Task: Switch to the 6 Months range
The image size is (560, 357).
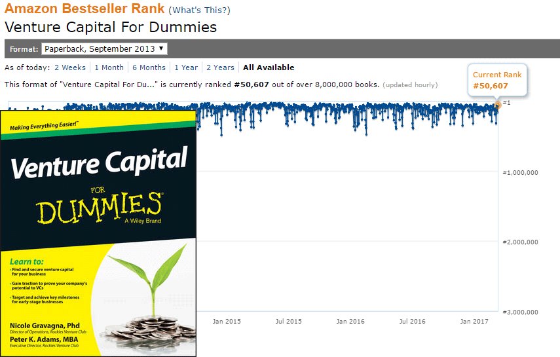Action: coord(149,67)
